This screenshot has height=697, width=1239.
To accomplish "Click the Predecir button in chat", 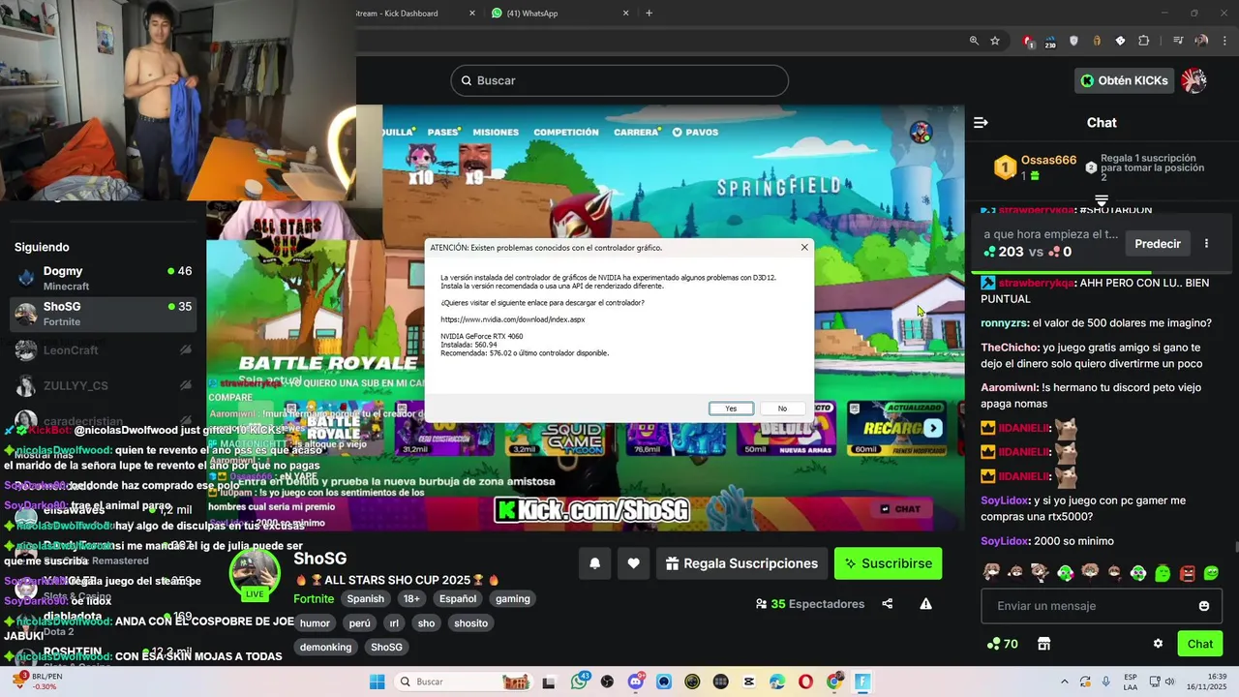I will (1158, 244).
